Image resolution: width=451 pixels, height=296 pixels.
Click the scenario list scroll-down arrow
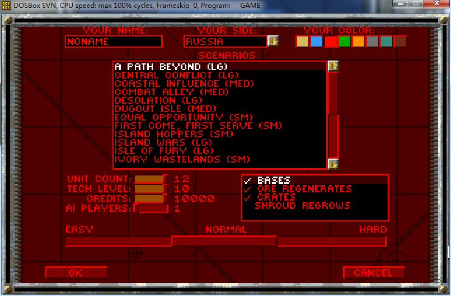(x=333, y=164)
